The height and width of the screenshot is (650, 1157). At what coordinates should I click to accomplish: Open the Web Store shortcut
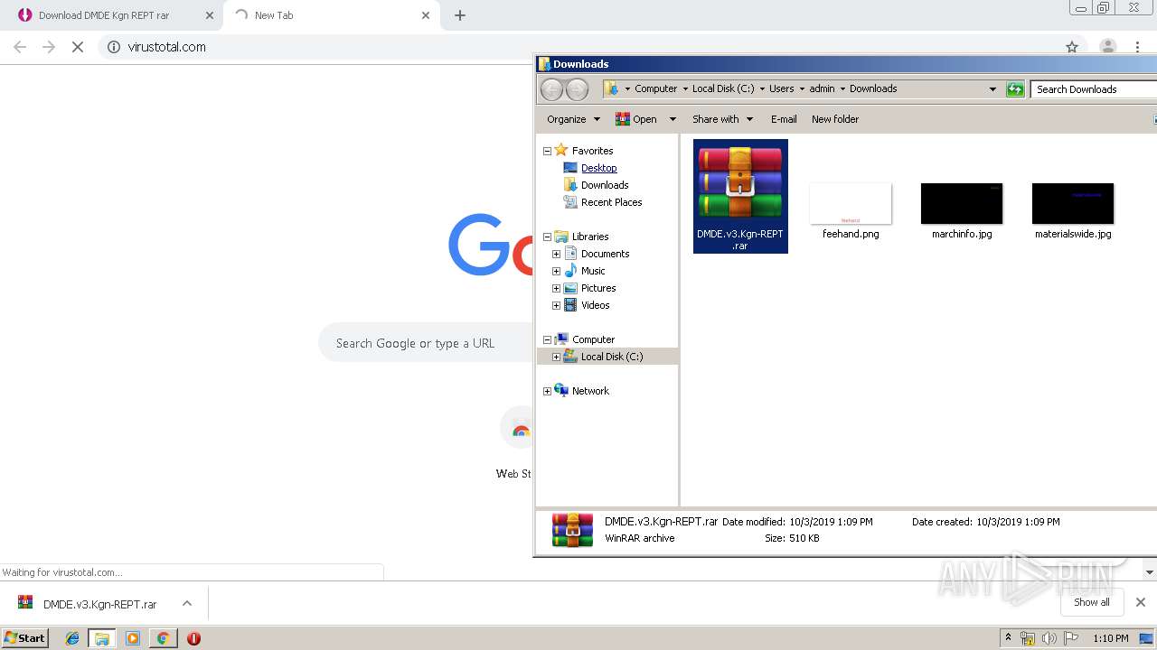tap(514, 444)
